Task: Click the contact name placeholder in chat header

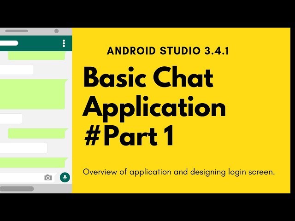Action: (9, 43)
